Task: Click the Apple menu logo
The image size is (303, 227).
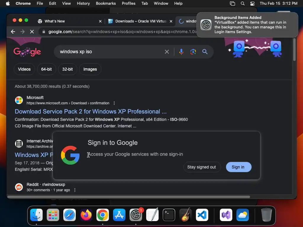Action: [x=8, y=3]
